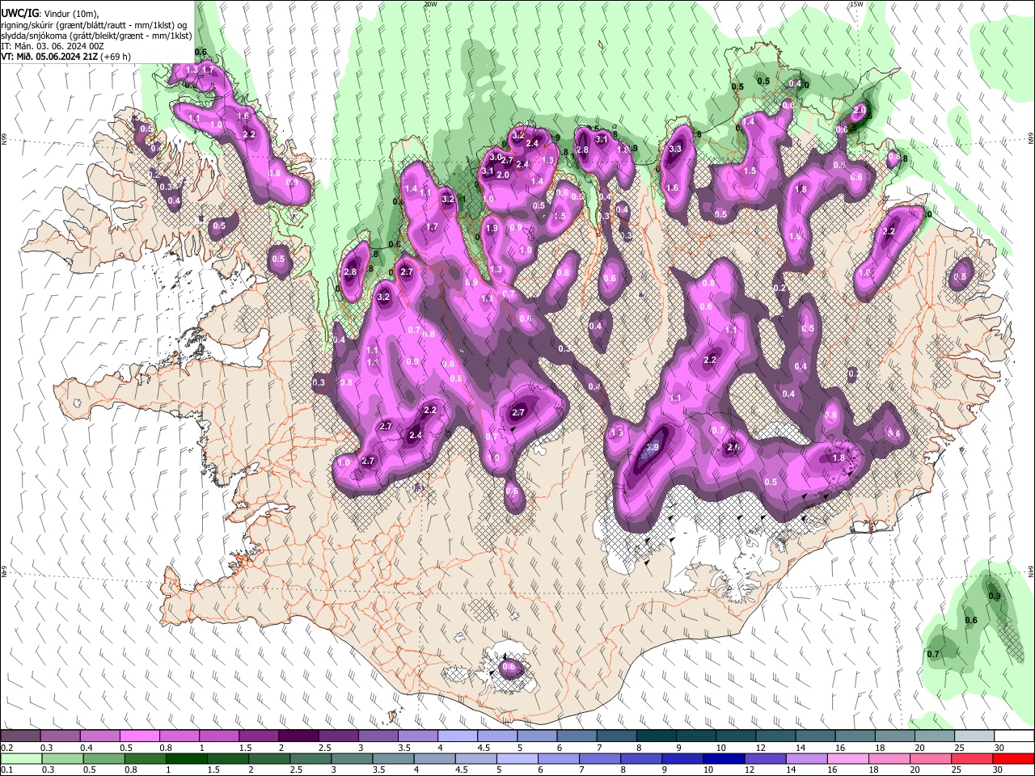Click the dark teal 8 swatch in upper legend
This screenshot has width=1035, height=776.
657,736
